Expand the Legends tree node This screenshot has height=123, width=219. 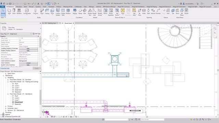(x=1, y=114)
